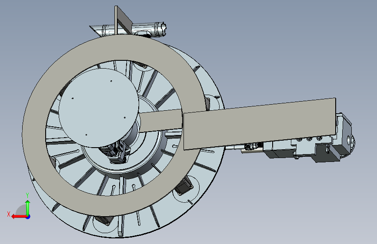Click the green Y axis arrow of the triad
Viewport: 377px width, 244px height.
click(x=28, y=207)
